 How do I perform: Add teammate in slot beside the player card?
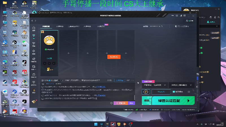[68, 53]
